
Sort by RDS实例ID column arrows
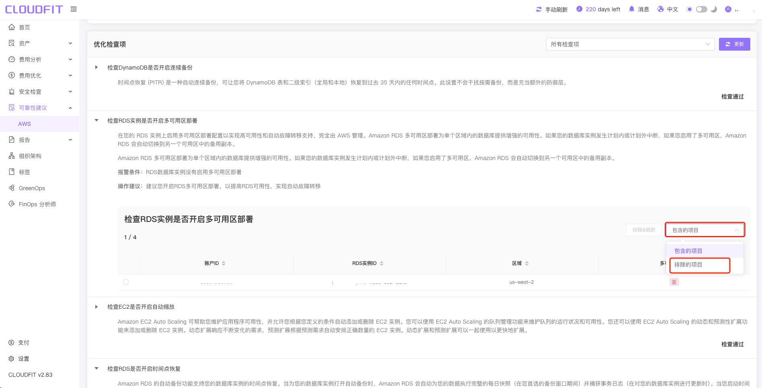[382, 263]
